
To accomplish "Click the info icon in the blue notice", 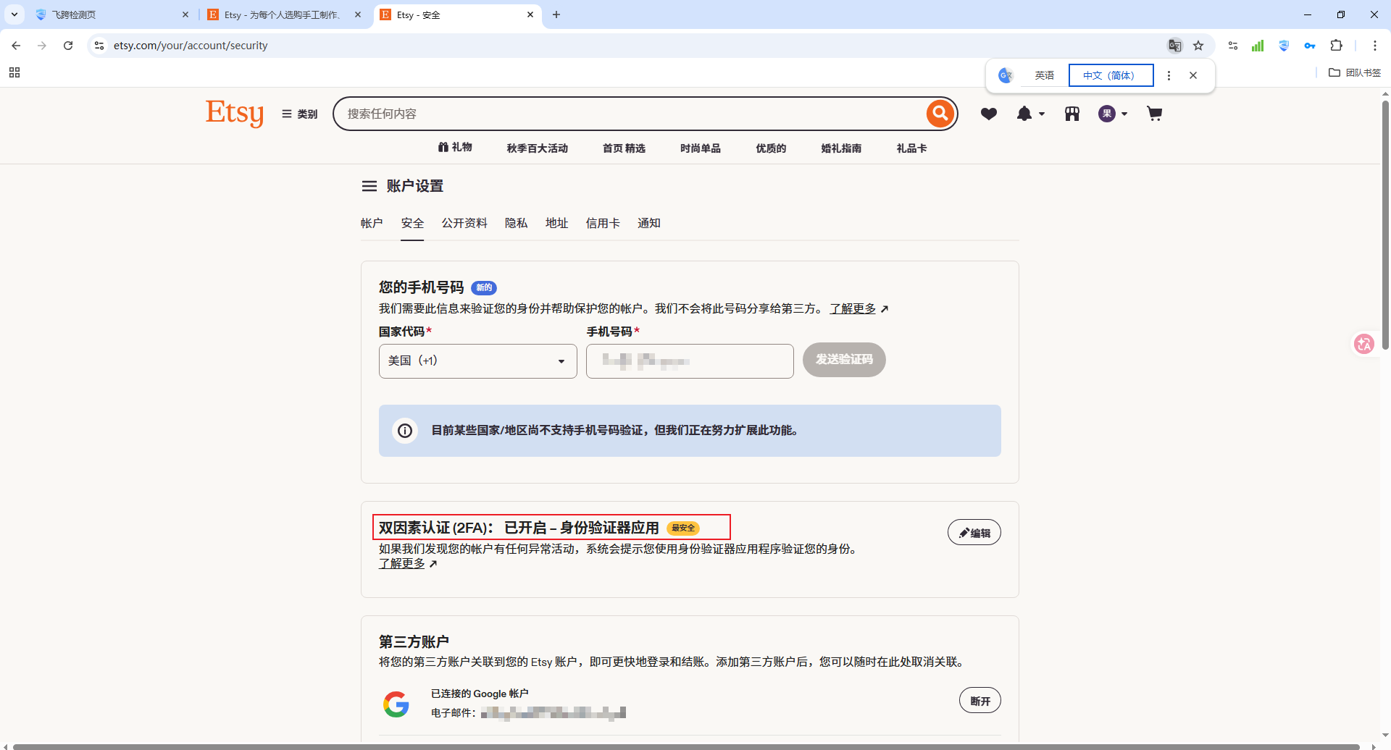I will coord(405,431).
